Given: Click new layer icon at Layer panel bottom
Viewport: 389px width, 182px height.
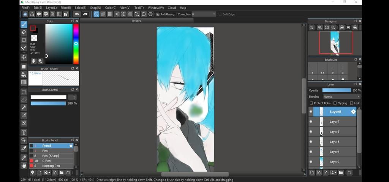Looking at the screenshot, I should coord(312,173).
